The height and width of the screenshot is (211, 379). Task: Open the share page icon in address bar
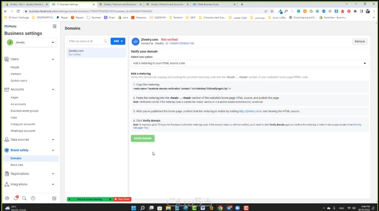(266, 11)
